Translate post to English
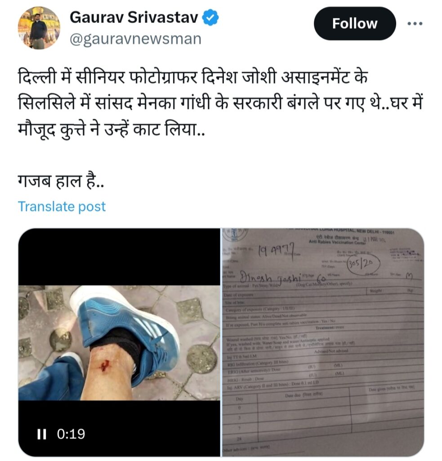 point(62,206)
